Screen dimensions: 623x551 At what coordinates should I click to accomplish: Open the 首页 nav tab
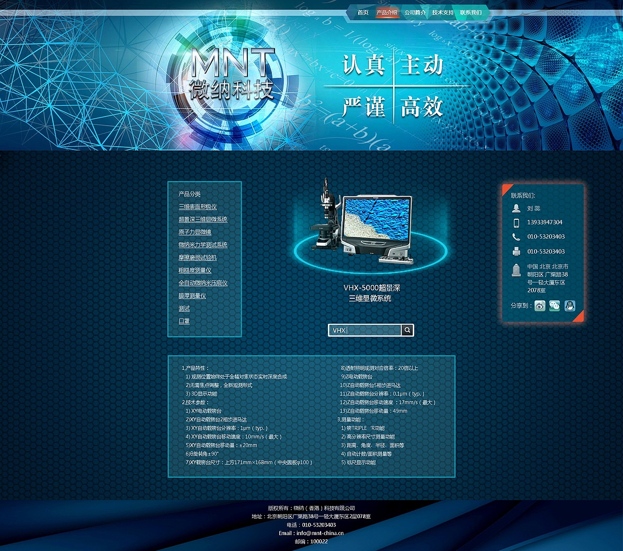click(x=363, y=13)
